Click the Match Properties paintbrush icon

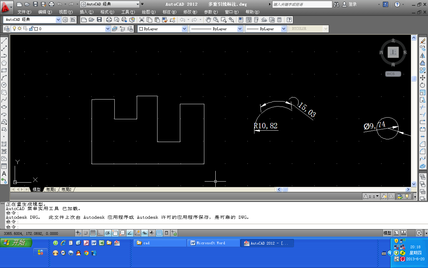(165, 20)
